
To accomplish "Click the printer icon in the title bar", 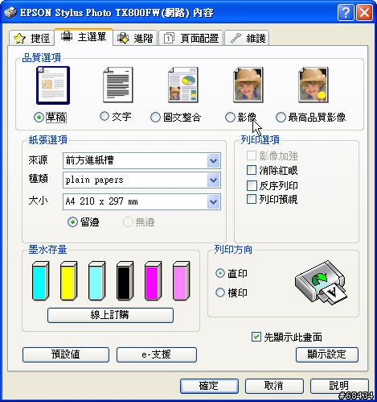I will click(10, 12).
